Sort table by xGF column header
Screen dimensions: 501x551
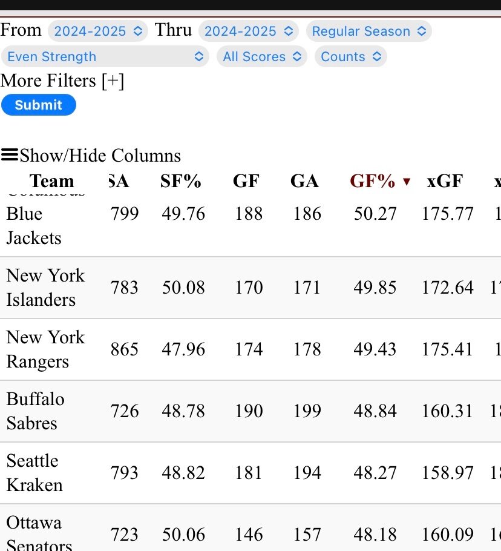445,181
